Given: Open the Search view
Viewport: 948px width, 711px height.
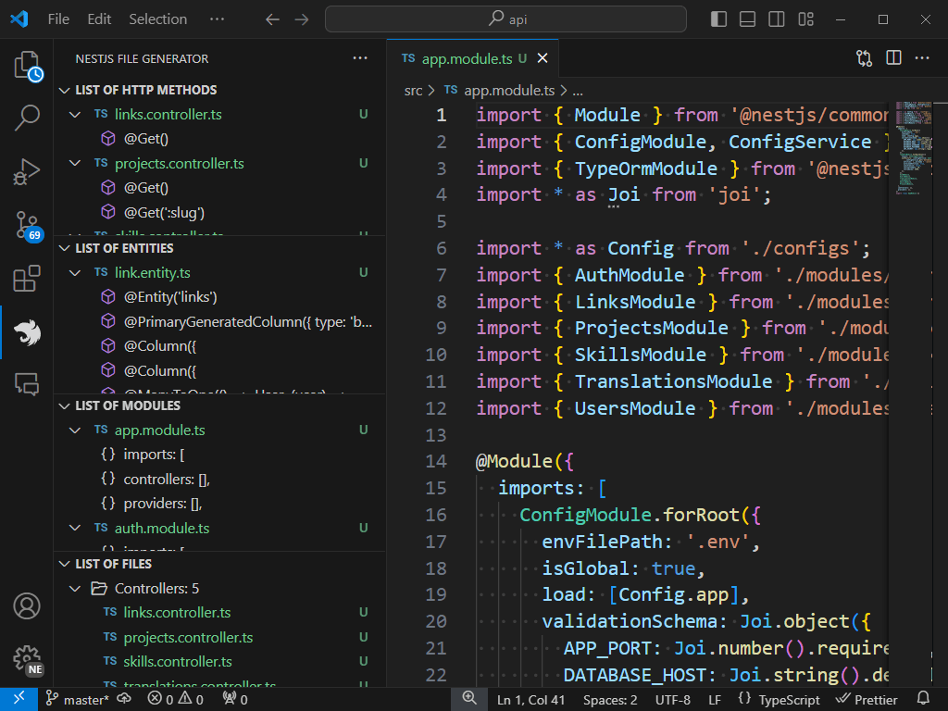Looking at the screenshot, I should click(x=29, y=118).
